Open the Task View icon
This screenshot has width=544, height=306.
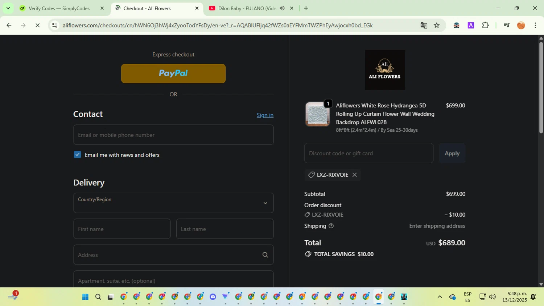[x=111, y=297]
